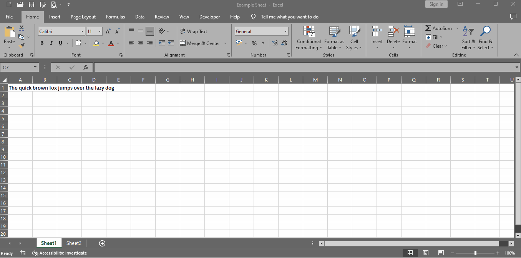521x258 pixels.
Task: Select the Wrap Text option
Action: (x=195, y=31)
